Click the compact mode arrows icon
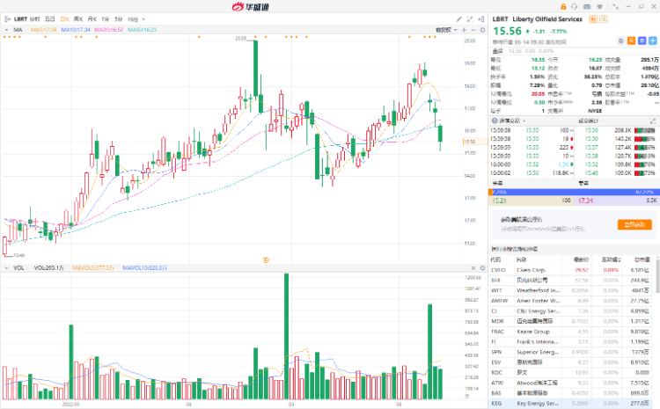This screenshot has width=660, height=409. (x=616, y=7)
